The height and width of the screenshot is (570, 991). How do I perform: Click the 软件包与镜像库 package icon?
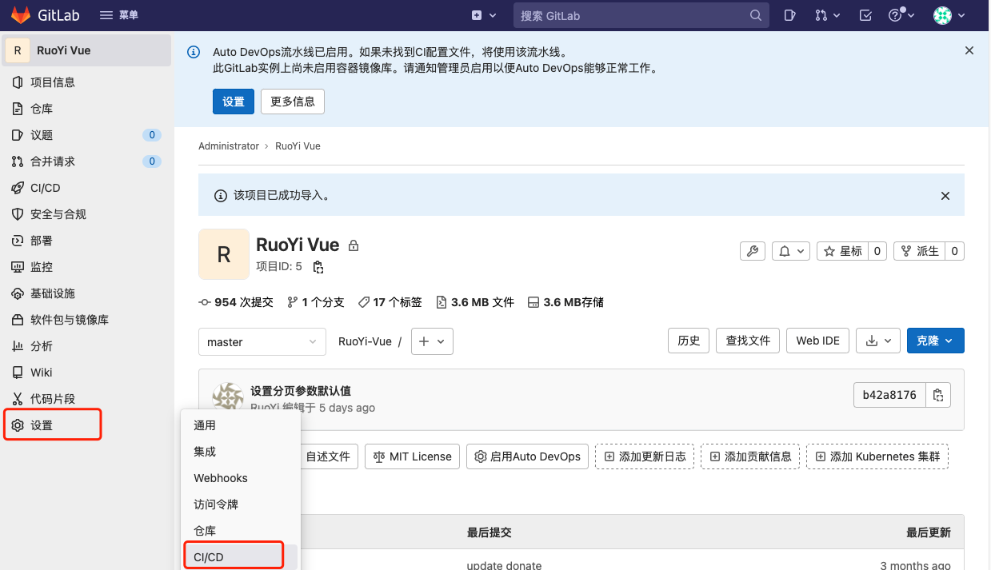pyautogui.click(x=18, y=320)
